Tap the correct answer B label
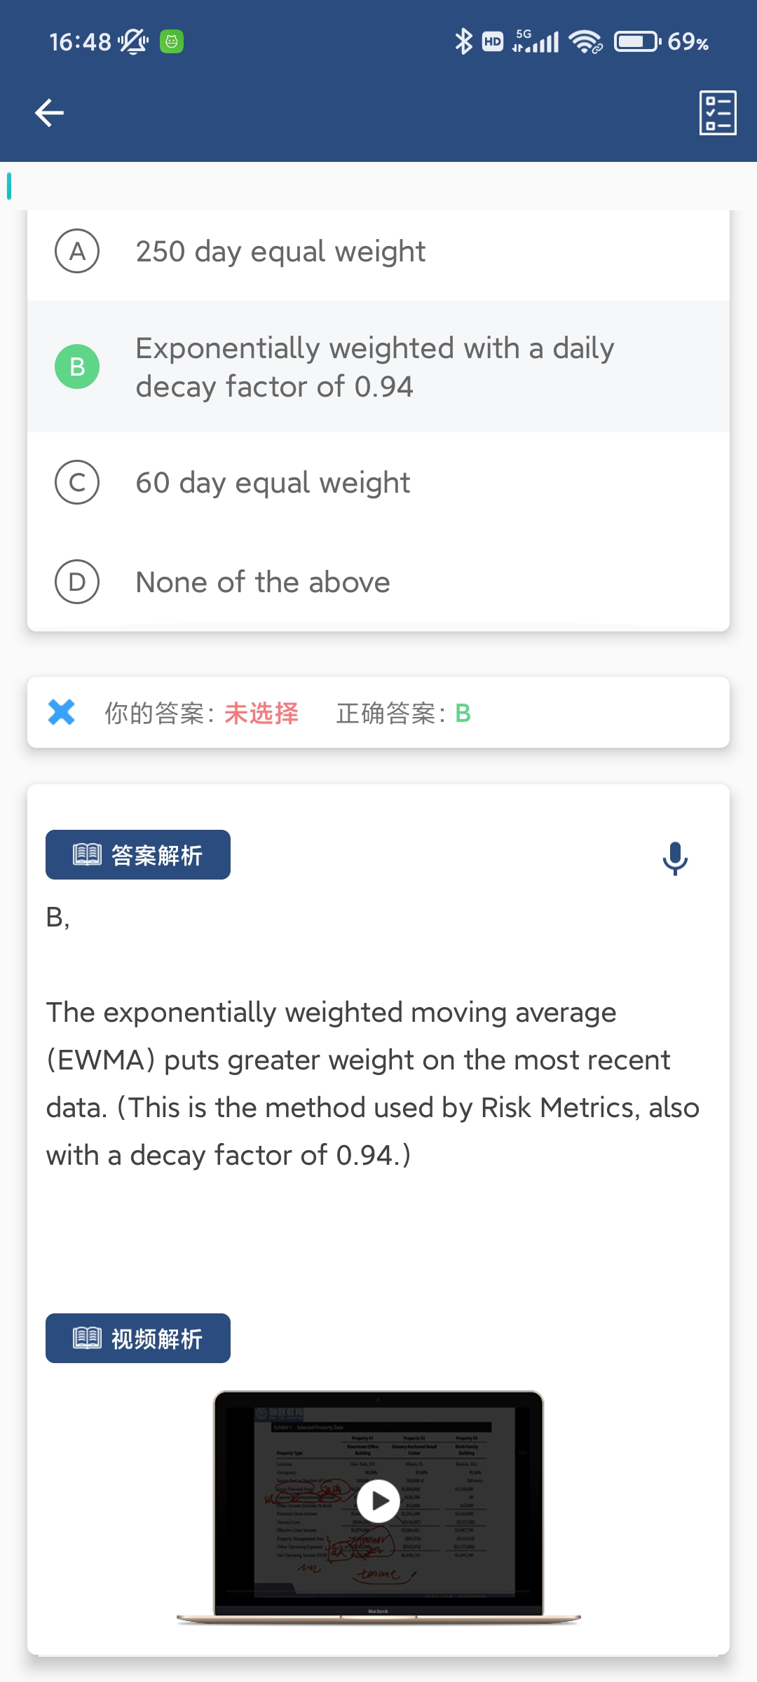 pyautogui.click(x=463, y=713)
